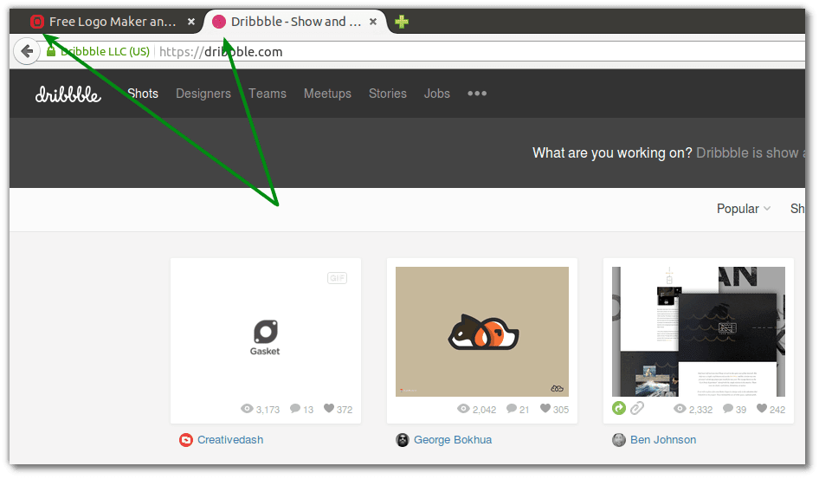Open the Teams page
Viewport: 819px width, 479px height.
[268, 94]
